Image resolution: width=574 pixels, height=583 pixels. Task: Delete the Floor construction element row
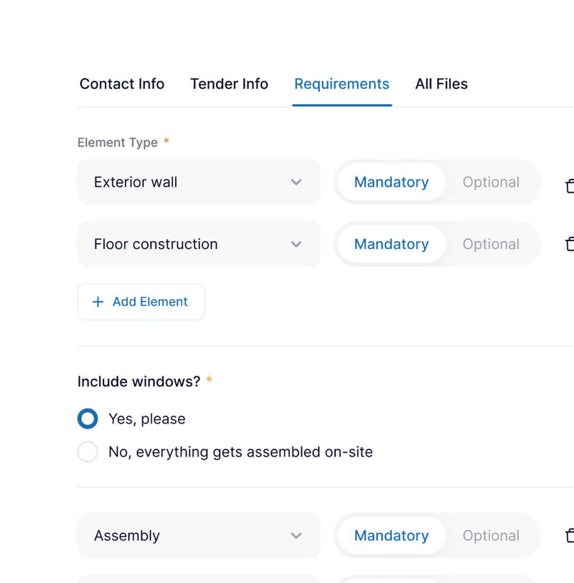pyautogui.click(x=569, y=244)
